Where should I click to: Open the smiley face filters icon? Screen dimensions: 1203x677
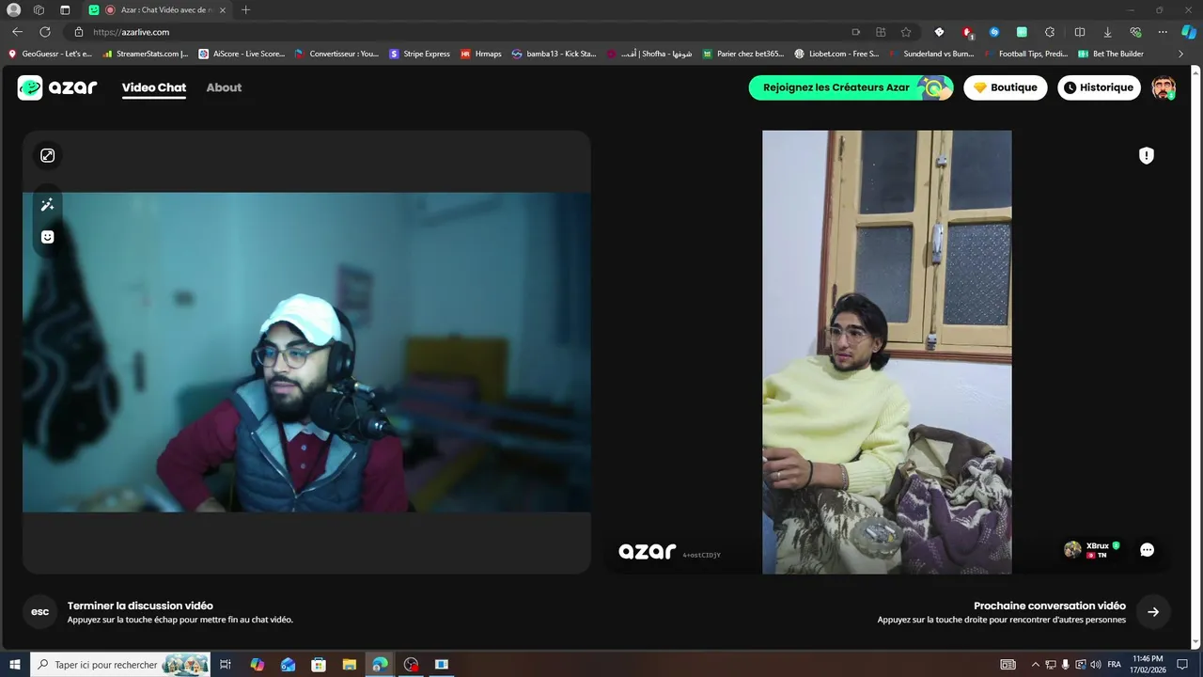coord(47,237)
